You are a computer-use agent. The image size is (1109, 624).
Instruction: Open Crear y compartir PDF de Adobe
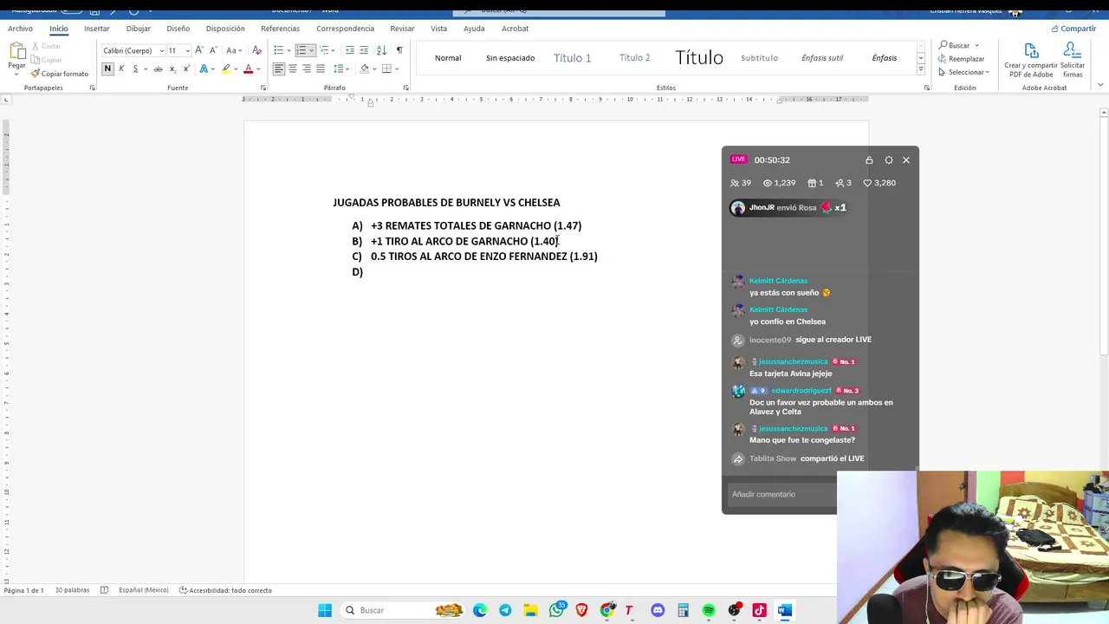pos(1031,60)
